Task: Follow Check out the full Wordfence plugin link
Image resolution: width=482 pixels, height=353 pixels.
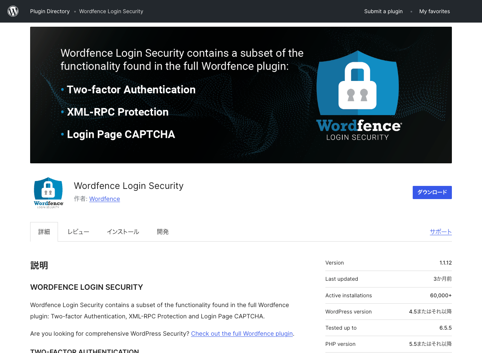Action: pyautogui.click(x=242, y=333)
